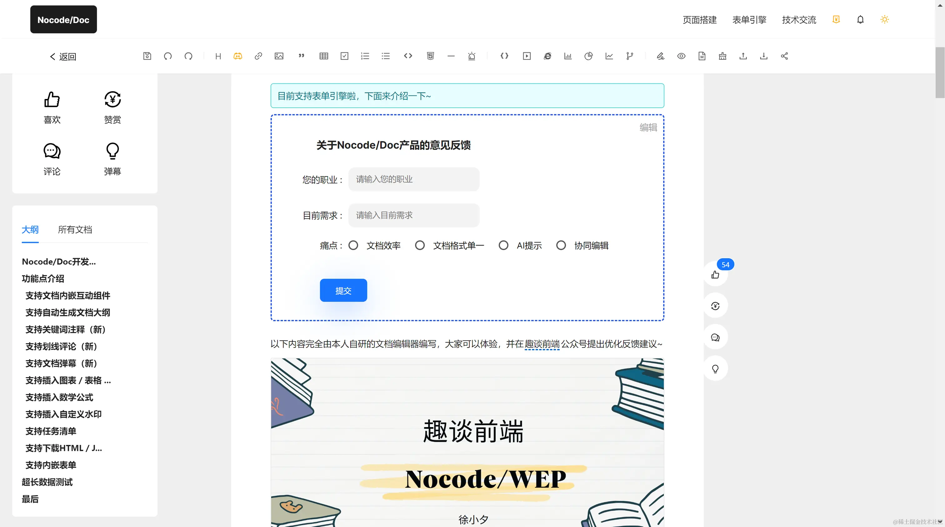Toggle preview mode with eye icon

pos(681,56)
